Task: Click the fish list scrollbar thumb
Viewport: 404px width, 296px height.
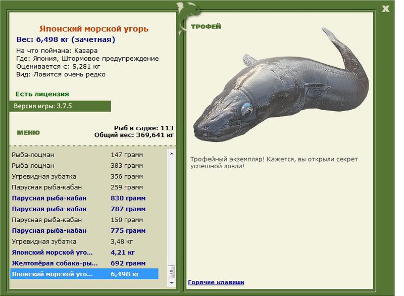Action: coord(172,272)
